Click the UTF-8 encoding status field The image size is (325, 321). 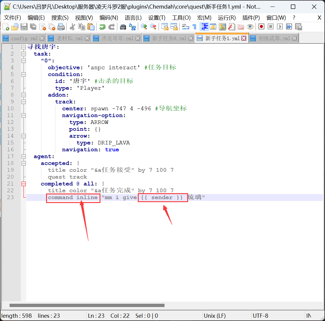261,316
